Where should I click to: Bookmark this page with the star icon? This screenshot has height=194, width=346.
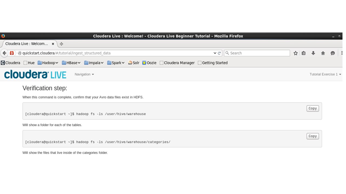[x=295, y=53]
